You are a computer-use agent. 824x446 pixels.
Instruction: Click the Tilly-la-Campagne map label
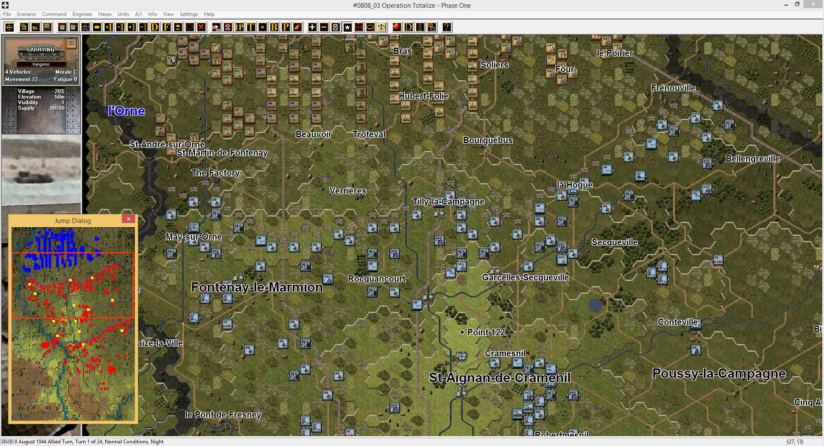(448, 202)
